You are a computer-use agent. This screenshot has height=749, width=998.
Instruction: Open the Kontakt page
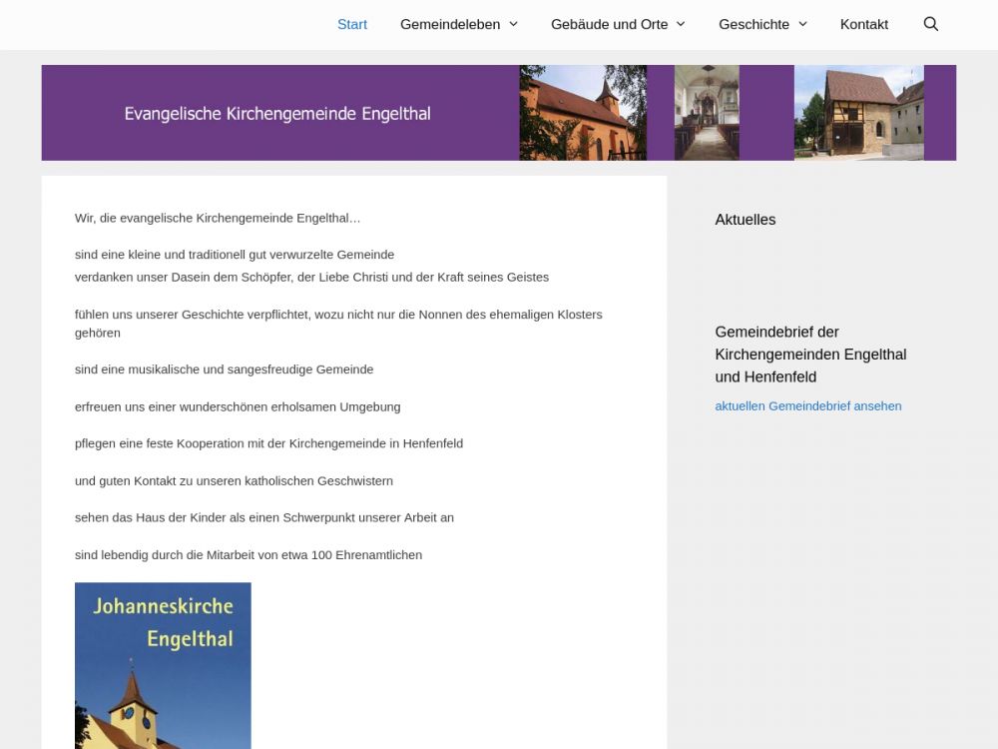click(x=863, y=24)
